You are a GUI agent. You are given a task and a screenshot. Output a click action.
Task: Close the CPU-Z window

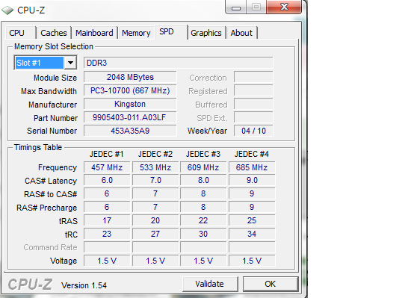coord(284,7)
